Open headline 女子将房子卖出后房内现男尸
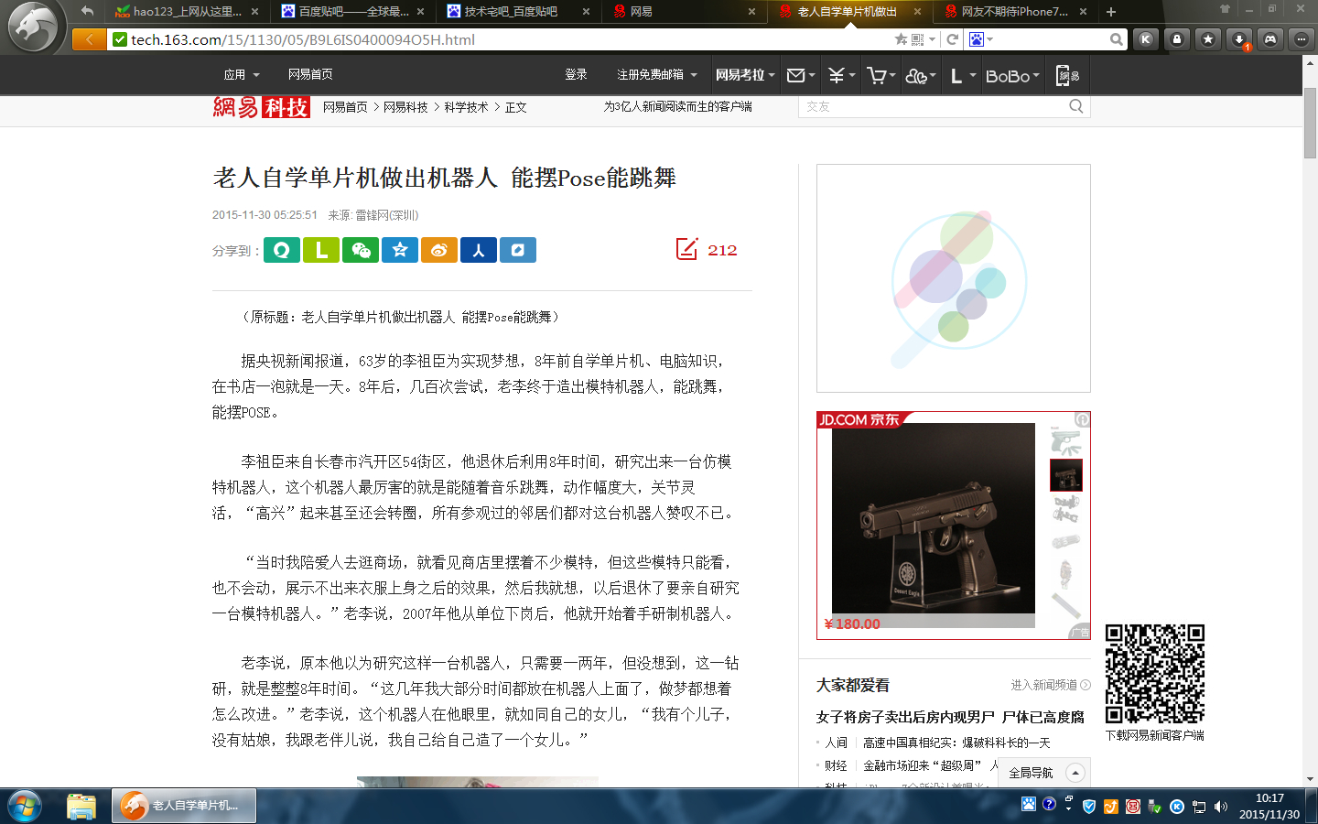 [950, 717]
